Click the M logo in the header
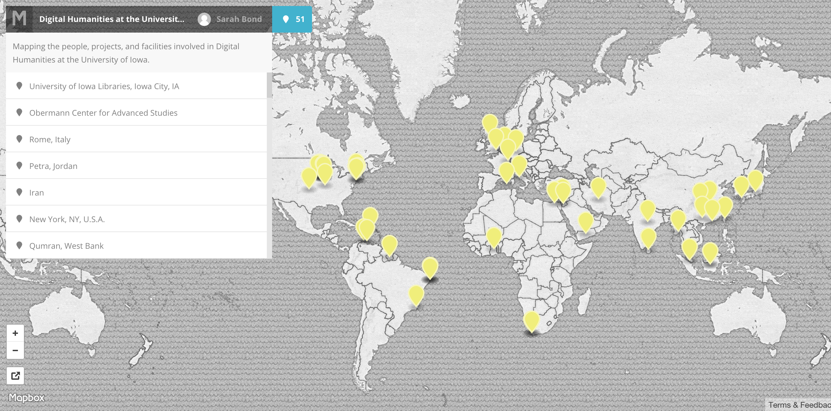The height and width of the screenshot is (411, 831). click(20, 19)
